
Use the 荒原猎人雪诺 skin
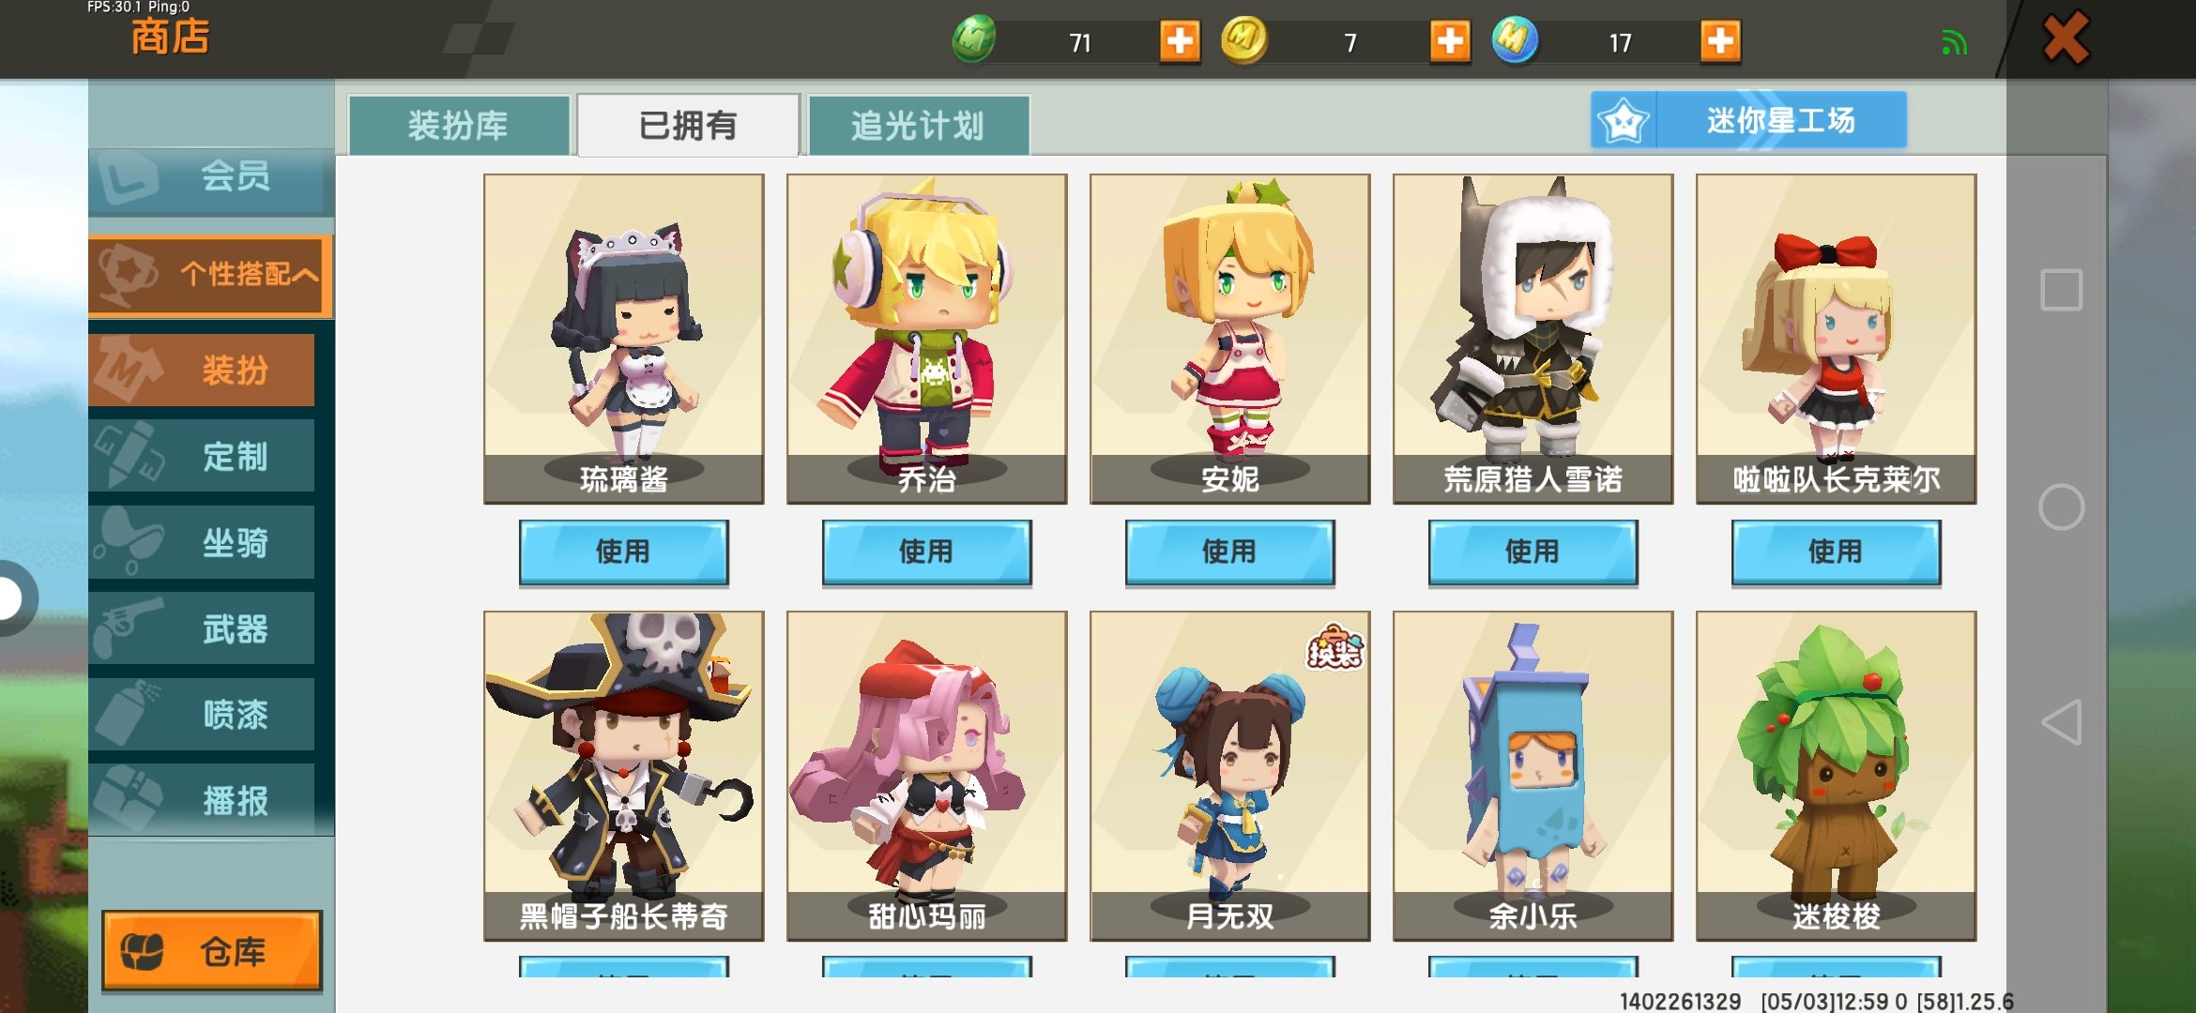1533,552
